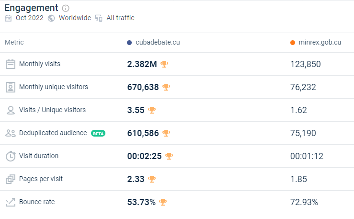Viewport: 354px width, 219px height.
Task: Click the blue dot beside cubadebate.cu
Action: (x=129, y=43)
